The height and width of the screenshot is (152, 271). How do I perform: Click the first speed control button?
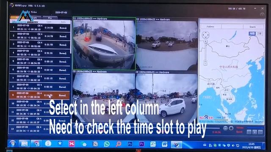pos(249,132)
